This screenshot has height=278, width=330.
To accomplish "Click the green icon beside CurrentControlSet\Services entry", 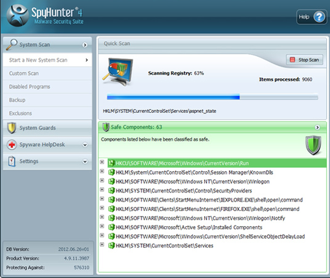I will click(111, 245).
